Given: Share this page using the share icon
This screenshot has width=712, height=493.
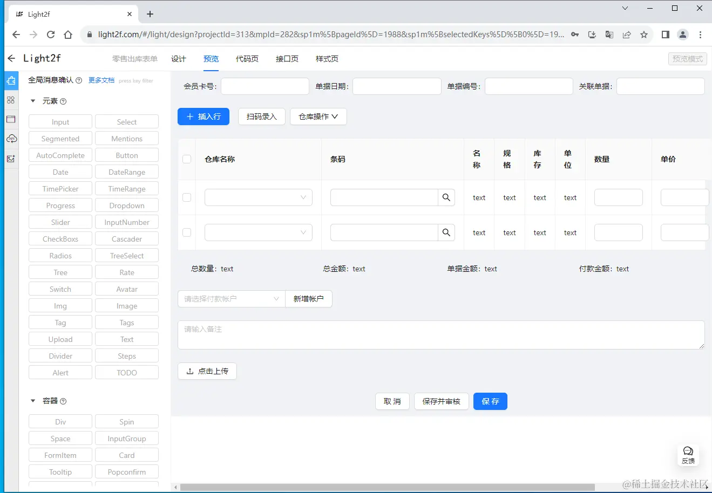Looking at the screenshot, I should pyautogui.click(x=627, y=35).
